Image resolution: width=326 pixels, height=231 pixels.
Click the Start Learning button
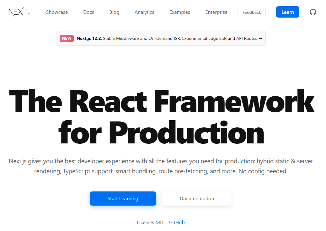[123, 199]
